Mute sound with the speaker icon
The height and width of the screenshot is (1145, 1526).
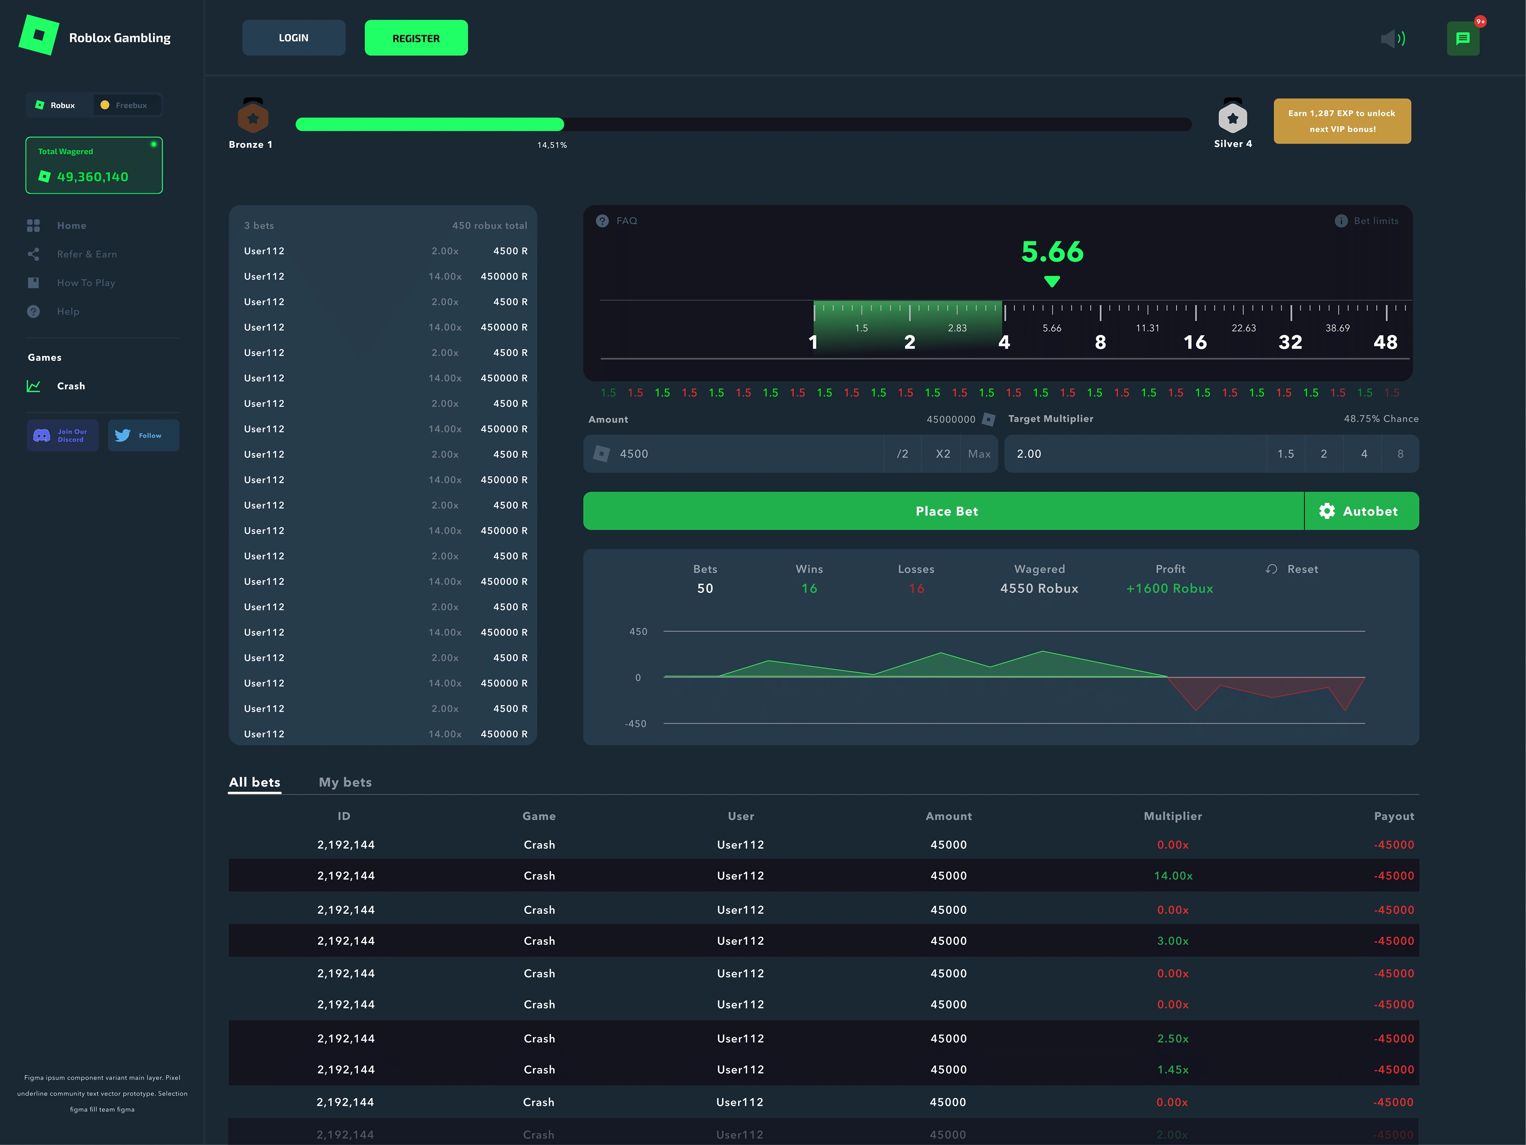pyautogui.click(x=1392, y=39)
